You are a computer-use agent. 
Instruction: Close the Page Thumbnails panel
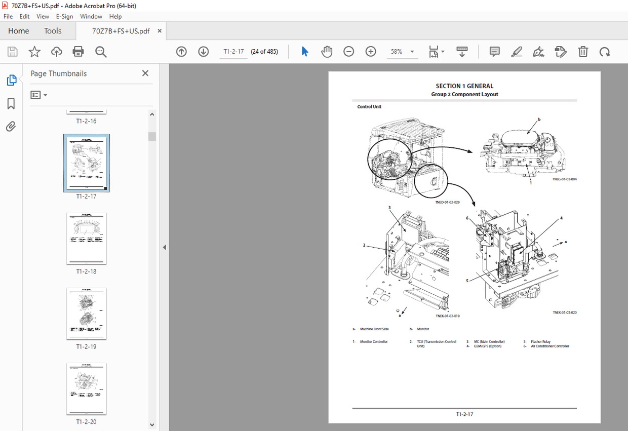coord(145,73)
